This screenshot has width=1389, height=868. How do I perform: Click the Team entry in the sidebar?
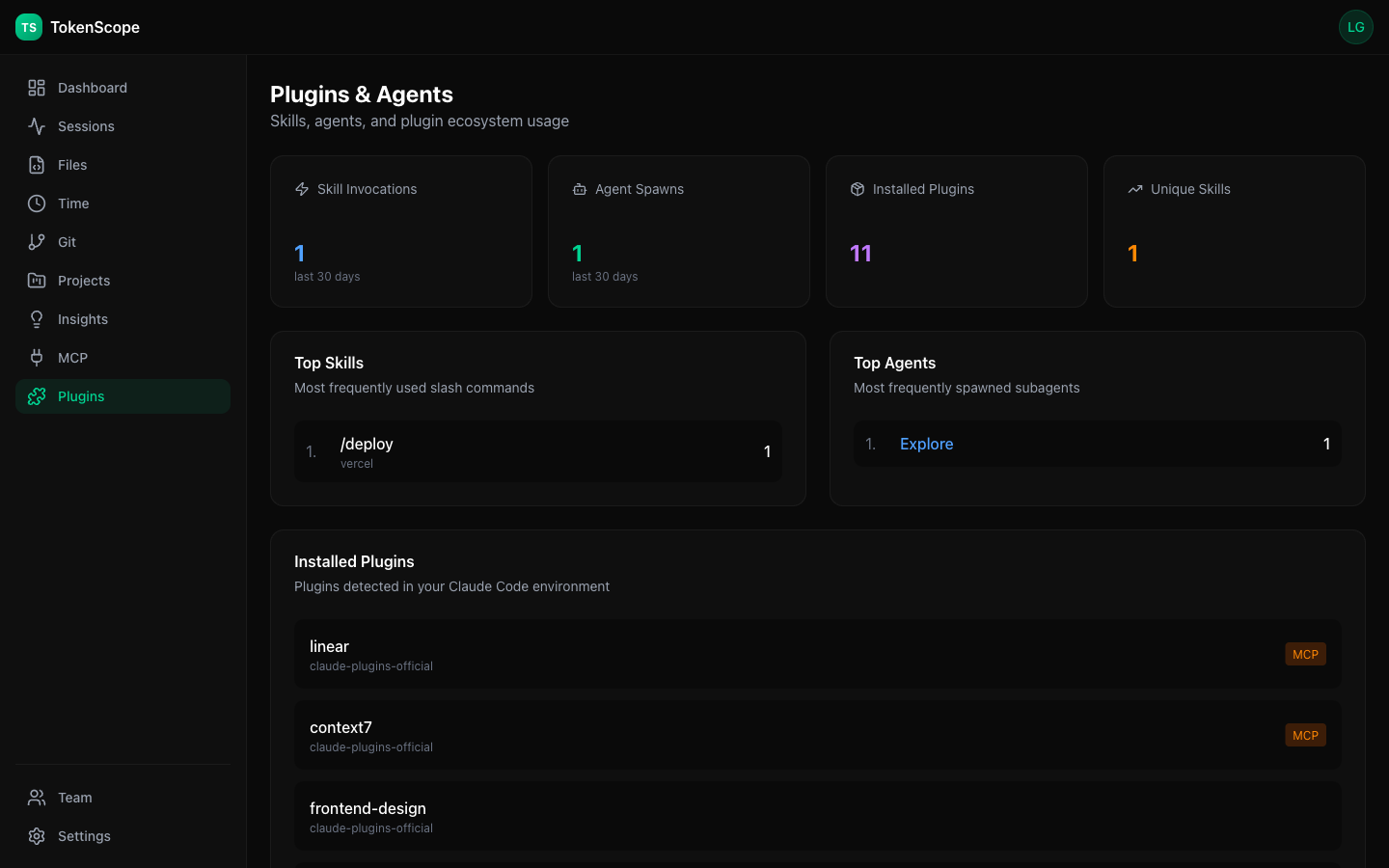[x=74, y=797]
